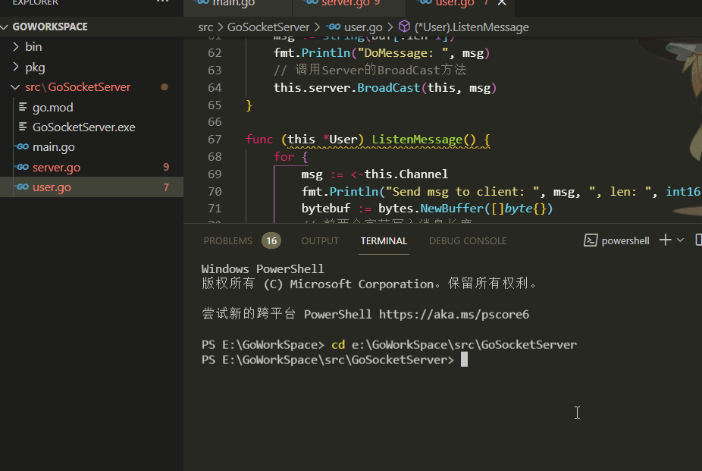Screen dimensions: 702x471
Task: Click Go icon next to main.go in tree
Action: 22,146
